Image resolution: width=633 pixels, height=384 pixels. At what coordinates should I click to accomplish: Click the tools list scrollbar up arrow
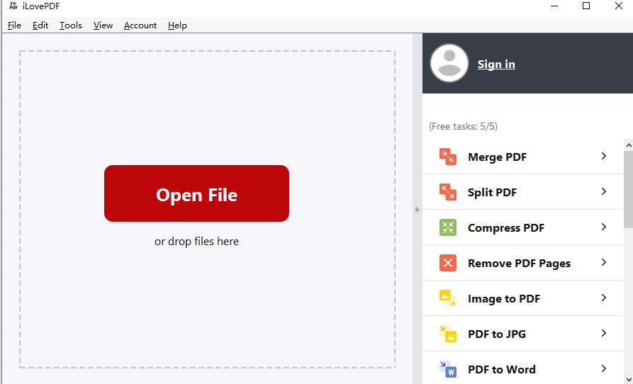pos(629,145)
